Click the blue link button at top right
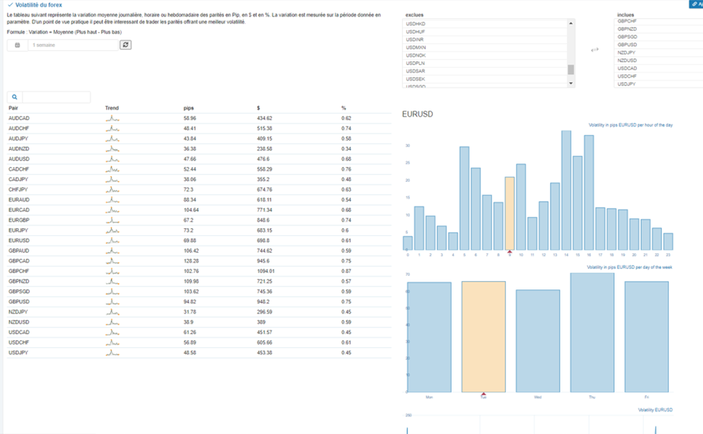Image resolution: width=703 pixels, height=434 pixels. (696, 3)
